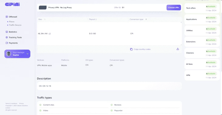
Task: Click the 'Content sites' traffic type
Action: 49,105
